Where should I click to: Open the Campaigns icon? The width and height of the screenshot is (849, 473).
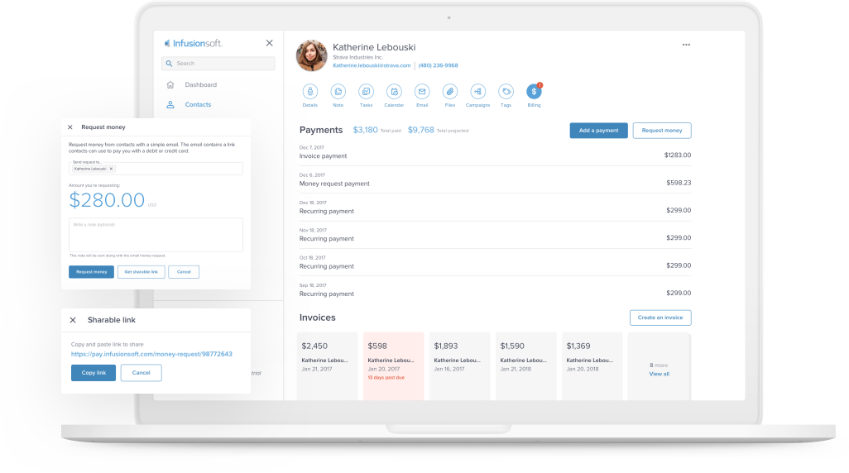(477, 92)
